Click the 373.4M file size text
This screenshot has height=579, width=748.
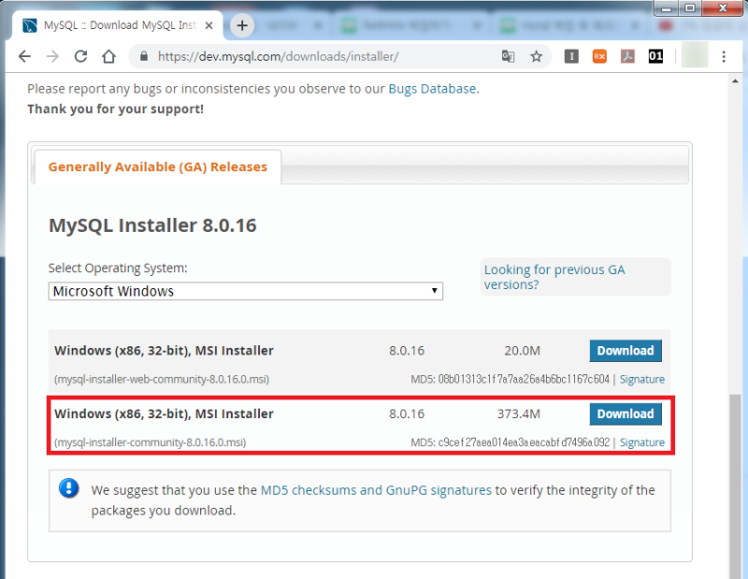pos(519,413)
